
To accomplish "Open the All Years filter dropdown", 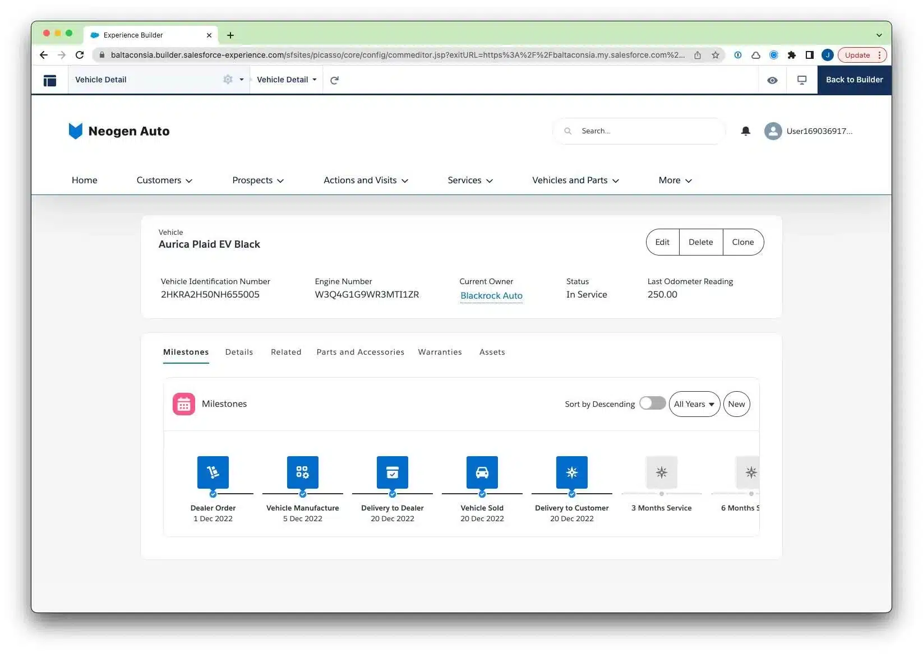I will pos(694,404).
